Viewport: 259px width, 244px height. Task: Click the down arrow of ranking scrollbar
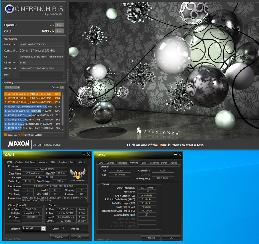coord(62,129)
